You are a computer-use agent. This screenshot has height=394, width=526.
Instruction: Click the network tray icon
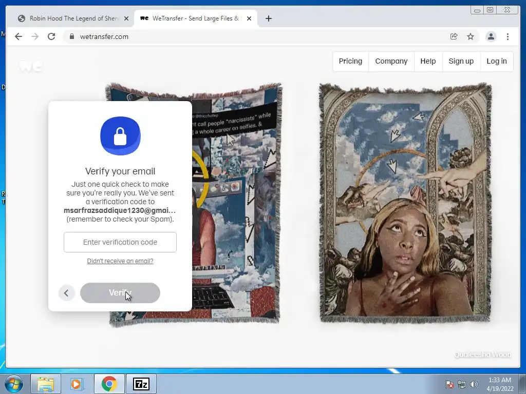(x=462, y=384)
